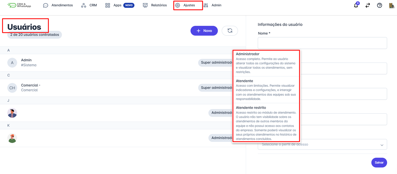Open the Atendimentos menu
Image resolution: width=397 pixels, height=174 pixels.
[x=58, y=5]
